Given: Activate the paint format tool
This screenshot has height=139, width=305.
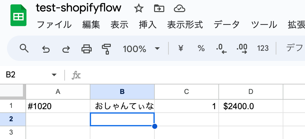Looking at the screenshot, I should click(106, 49).
